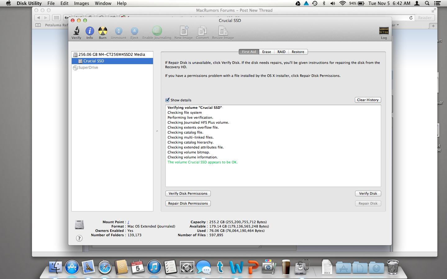Click the Clear History button
The image size is (447, 279).
(x=368, y=100)
